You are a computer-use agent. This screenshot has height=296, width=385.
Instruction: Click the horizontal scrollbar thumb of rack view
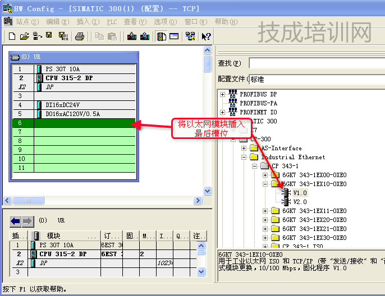(x=28, y=201)
